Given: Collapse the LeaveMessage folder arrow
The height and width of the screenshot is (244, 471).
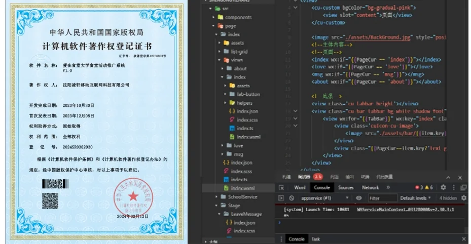Looking at the screenshot, I should pyautogui.click(x=220, y=214).
